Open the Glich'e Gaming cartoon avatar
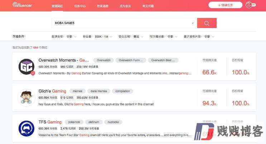This screenshot has height=144, width=266. click(x=26, y=98)
